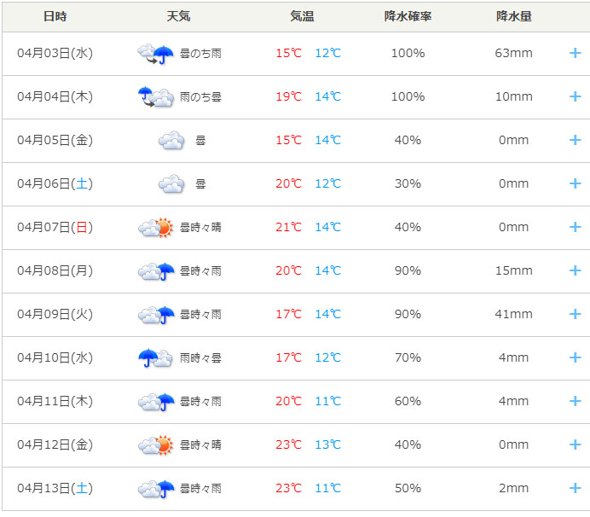Click the 曇のち雨 weather icon for 04月03日
This screenshot has width=590, height=517.
coord(156,54)
